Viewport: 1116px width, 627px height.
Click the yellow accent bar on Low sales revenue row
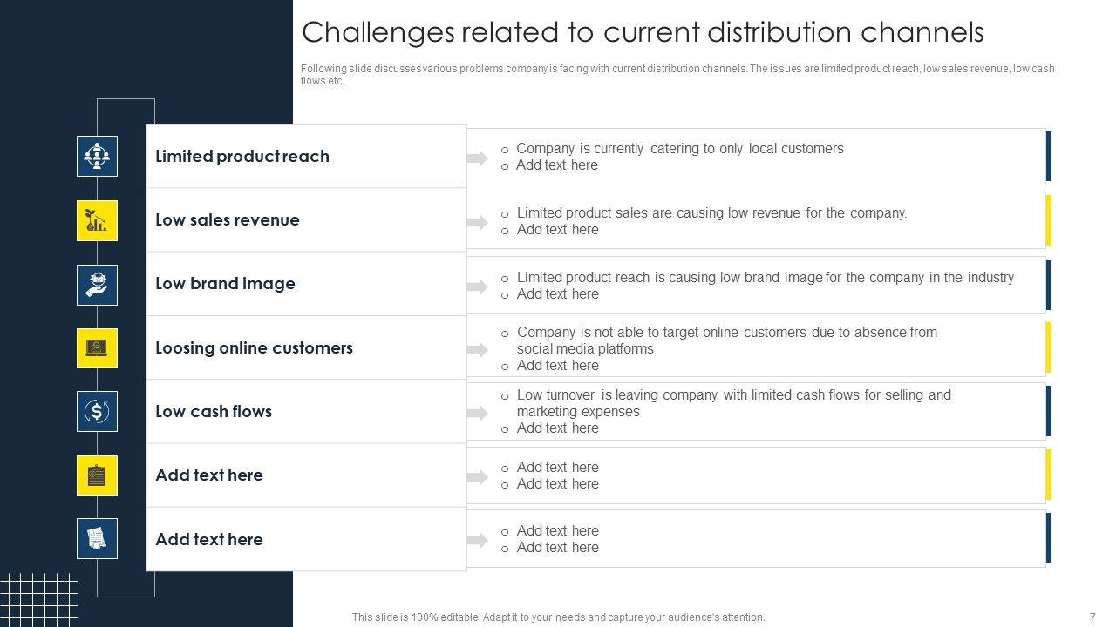[1049, 220]
